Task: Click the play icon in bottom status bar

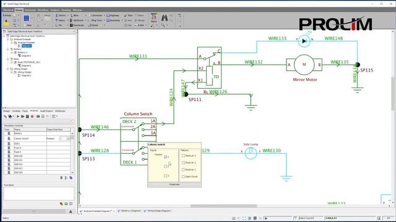Action: [x=266, y=218]
